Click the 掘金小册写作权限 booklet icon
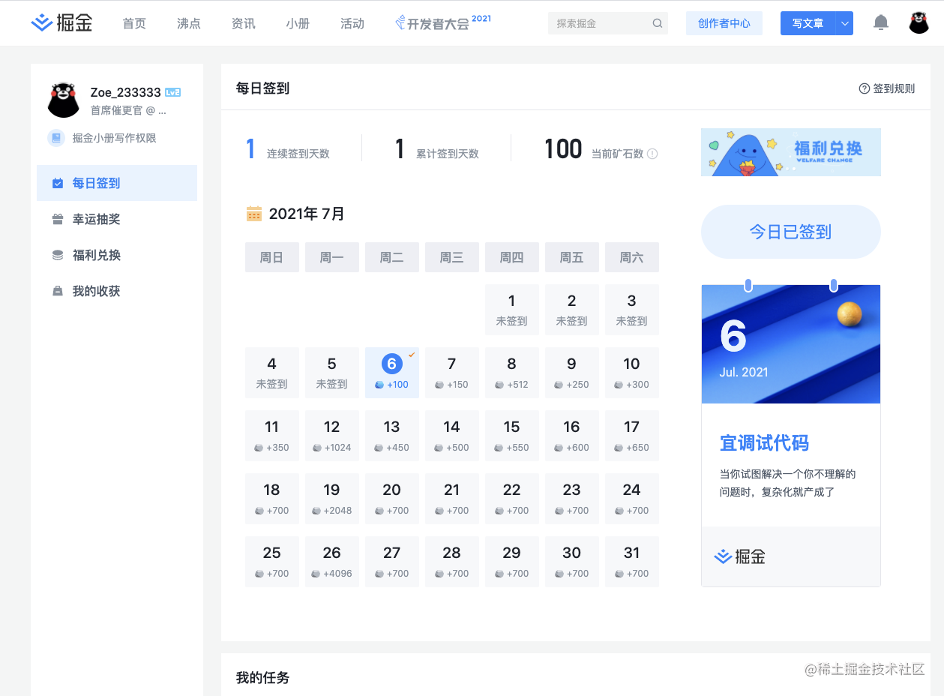The width and height of the screenshot is (944, 696). pos(56,138)
